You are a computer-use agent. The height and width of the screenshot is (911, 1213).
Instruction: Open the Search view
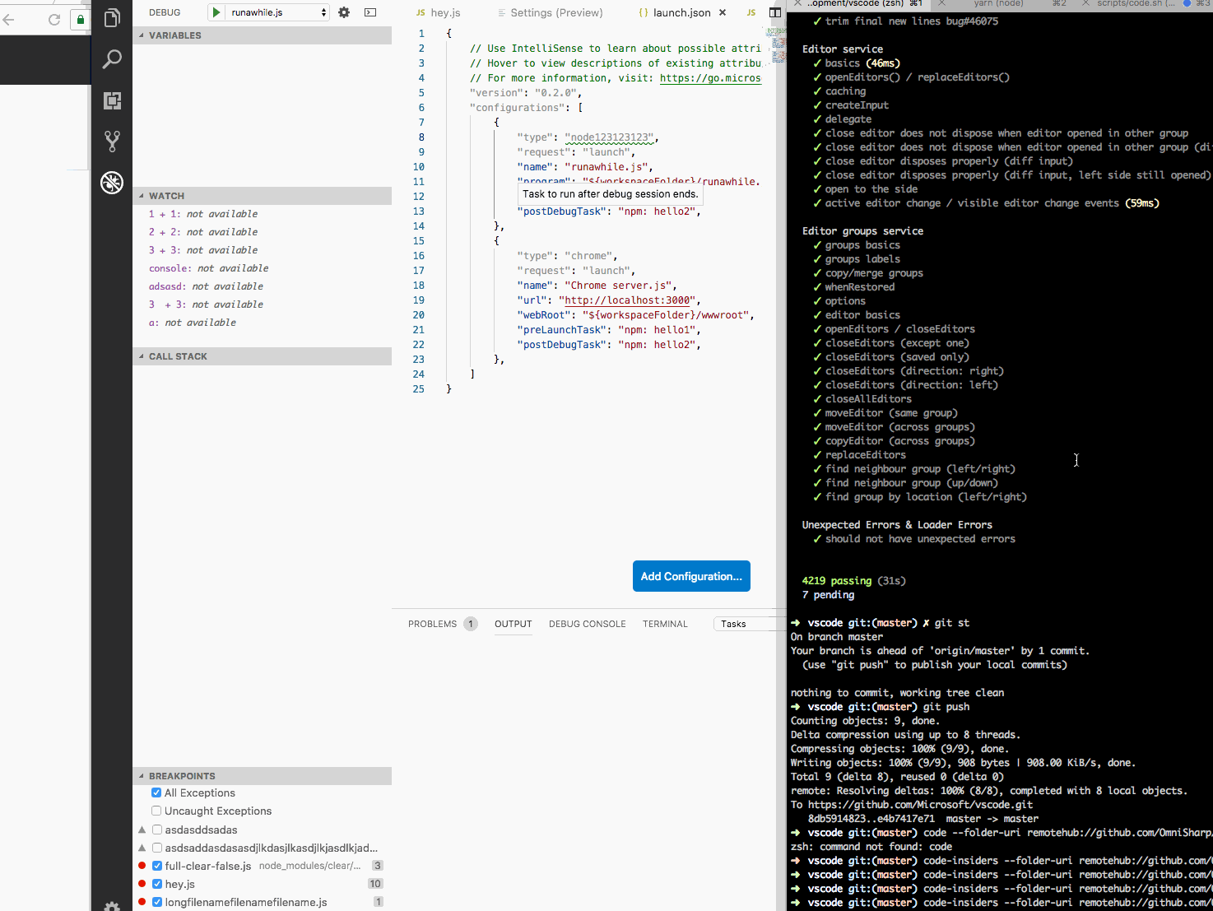112,58
